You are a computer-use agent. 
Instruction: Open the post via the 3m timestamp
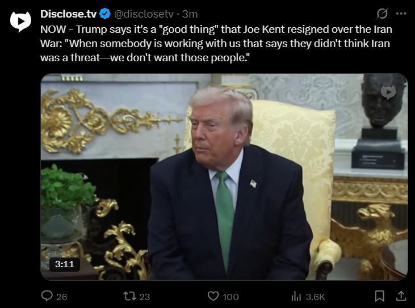click(x=190, y=14)
